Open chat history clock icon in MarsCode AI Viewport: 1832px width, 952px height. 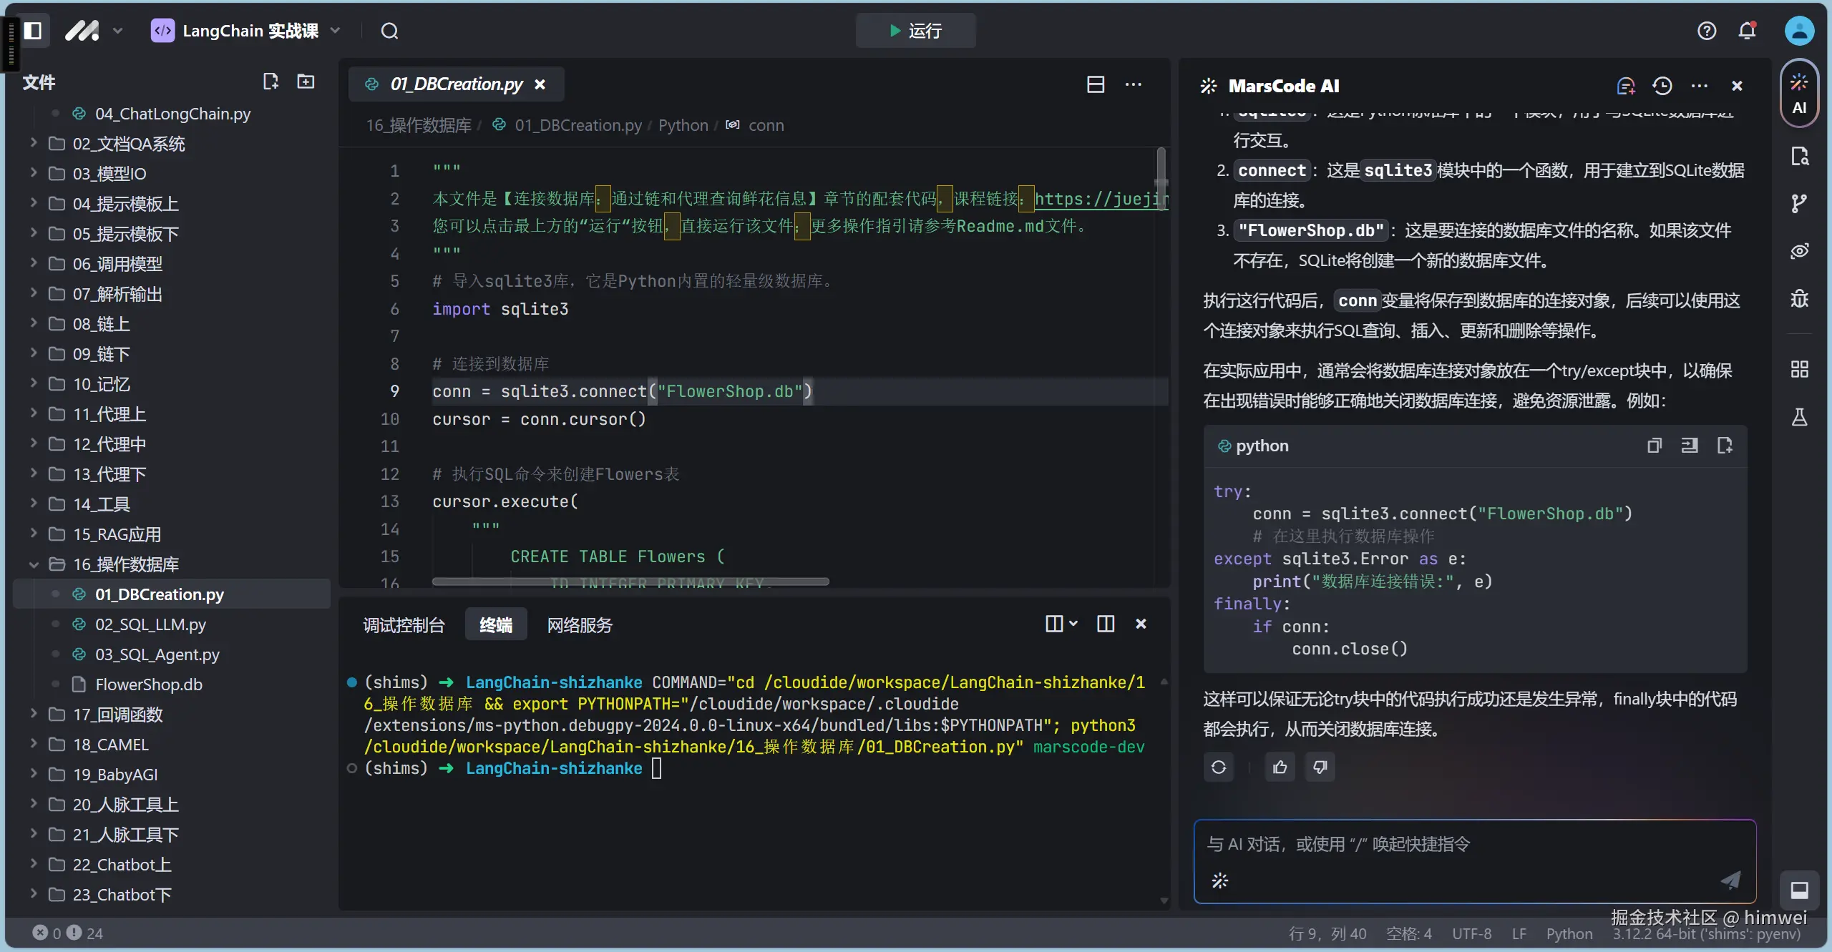coord(1662,86)
